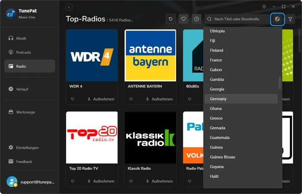302x194 pixels.
Task: Open the Werkzeuge toolbox icon
Action: (11, 112)
